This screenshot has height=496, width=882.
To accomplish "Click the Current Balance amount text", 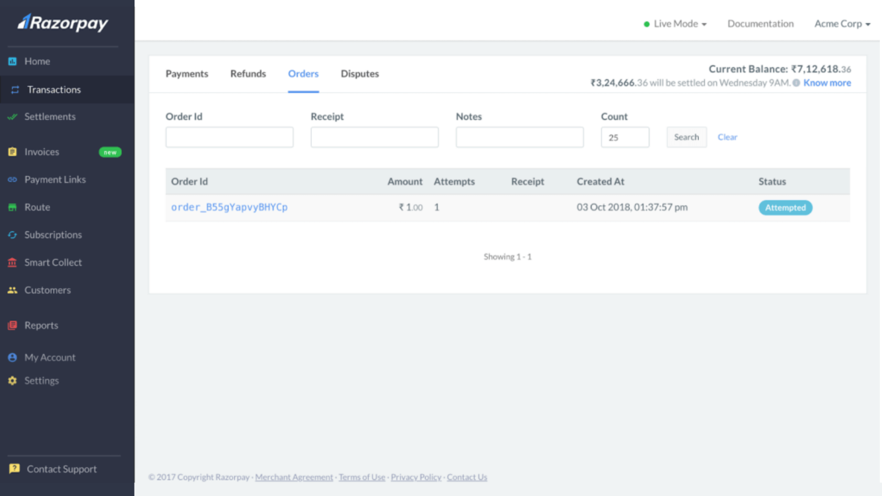I will pos(779,69).
